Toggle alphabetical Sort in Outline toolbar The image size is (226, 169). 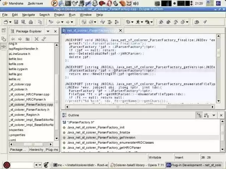click(206, 115)
